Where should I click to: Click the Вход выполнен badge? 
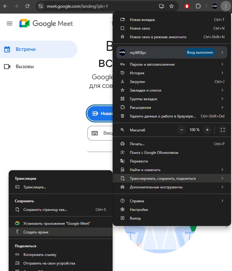click(200, 52)
